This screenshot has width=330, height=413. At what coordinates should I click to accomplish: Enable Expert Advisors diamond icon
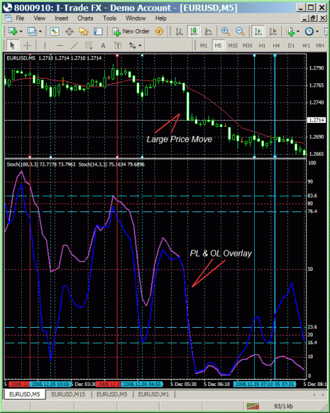click(x=159, y=31)
